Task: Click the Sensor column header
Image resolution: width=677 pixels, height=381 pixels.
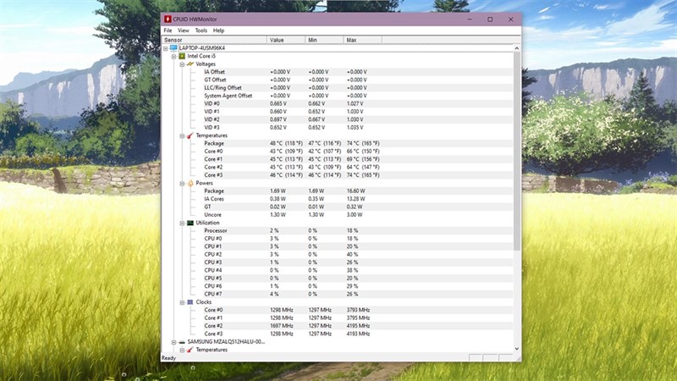Action: coord(214,40)
